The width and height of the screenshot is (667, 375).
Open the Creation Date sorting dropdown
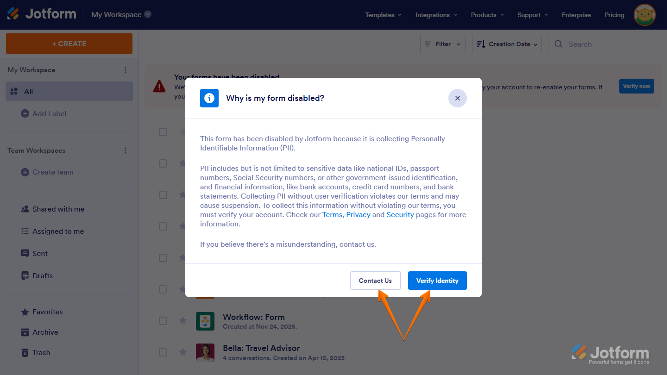point(507,44)
